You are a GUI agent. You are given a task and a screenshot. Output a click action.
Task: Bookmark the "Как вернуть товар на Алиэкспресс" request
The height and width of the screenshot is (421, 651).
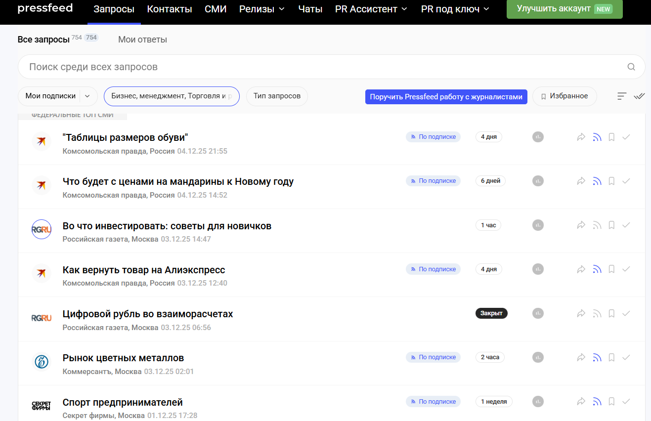click(x=611, y=270)
